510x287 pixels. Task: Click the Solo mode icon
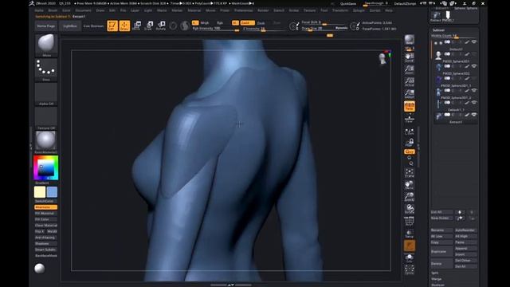[x=410, y=258]
